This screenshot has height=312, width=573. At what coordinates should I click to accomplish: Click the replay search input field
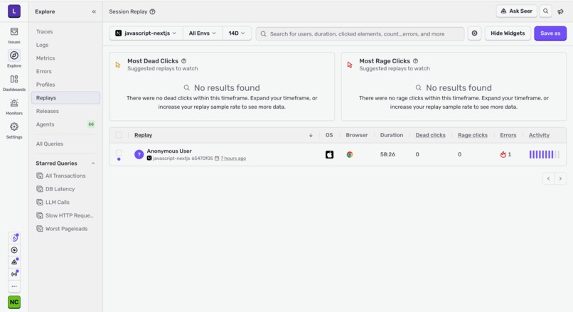360,33
